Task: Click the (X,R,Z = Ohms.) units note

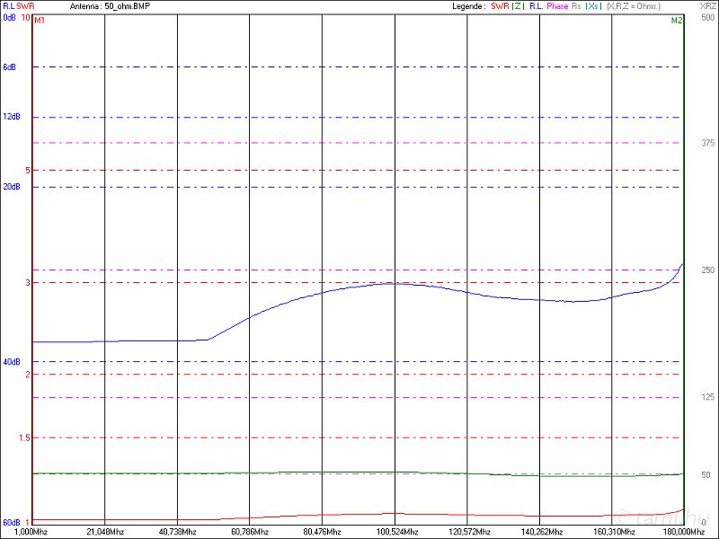Action: pyautogui.click(x=647, y=5)
